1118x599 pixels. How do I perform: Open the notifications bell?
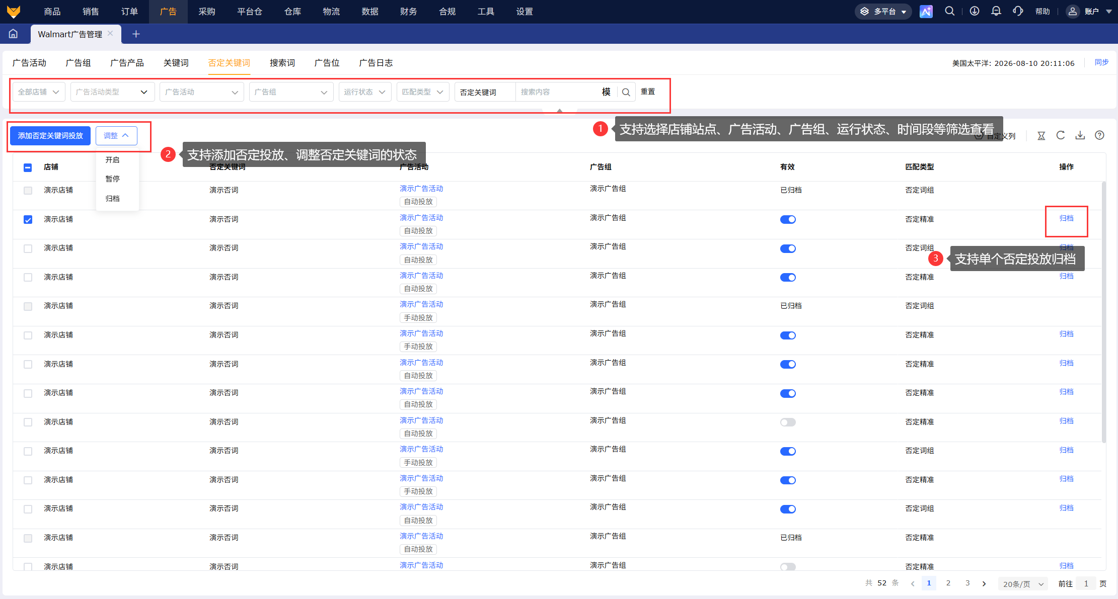[x=996, y=11]
